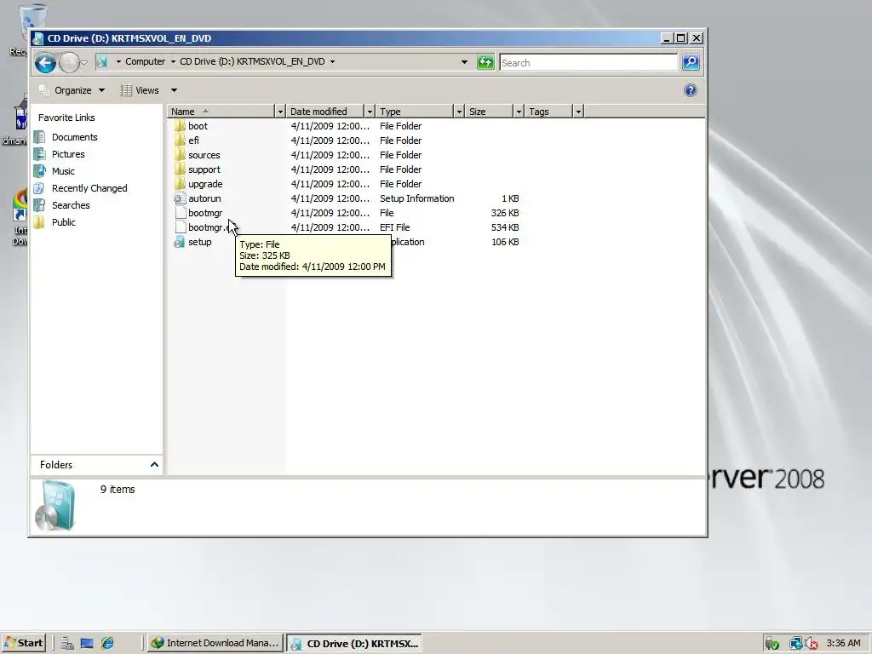Image resolution: width=872 pixels, height=654 pixels.
Task: Select the efi folder icon
Action: (x=179, y=141)
